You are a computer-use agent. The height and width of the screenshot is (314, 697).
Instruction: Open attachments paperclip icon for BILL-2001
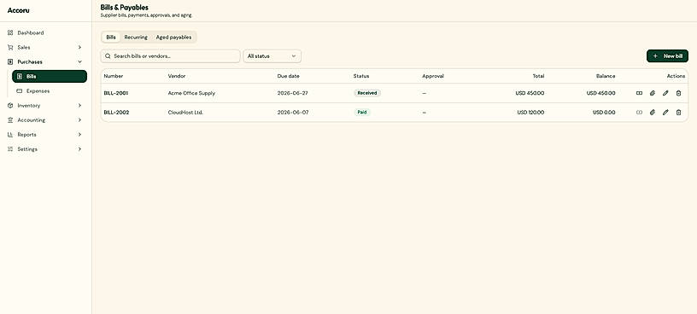652,93
